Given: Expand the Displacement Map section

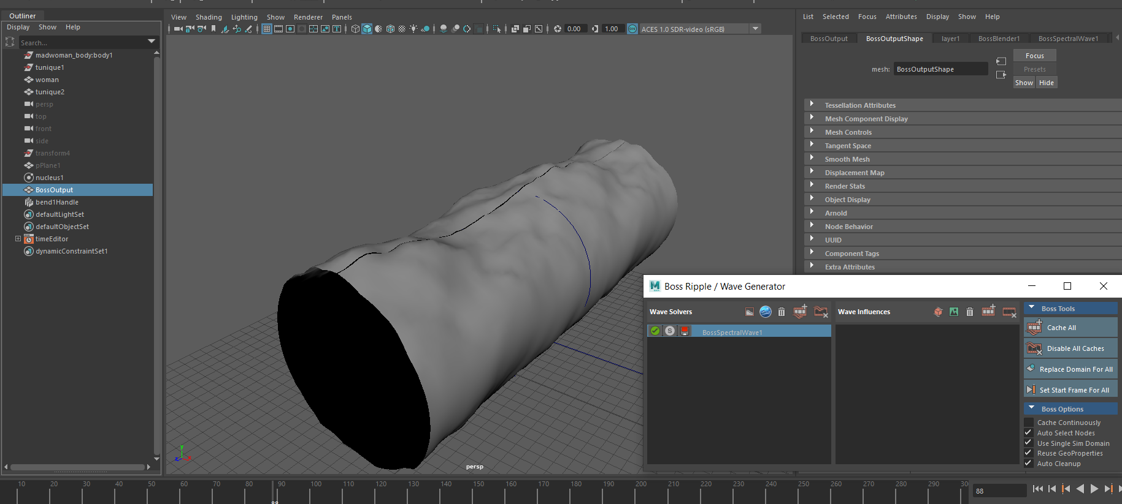Looking at the screenshot, I should [812, 172].
